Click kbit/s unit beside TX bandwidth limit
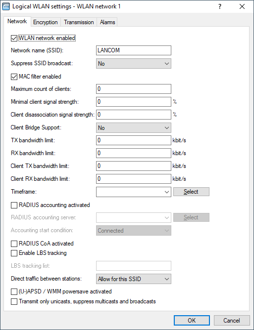The height and width of the screenshot is (330, 254). pyautogui.click(x=179, y=140)
